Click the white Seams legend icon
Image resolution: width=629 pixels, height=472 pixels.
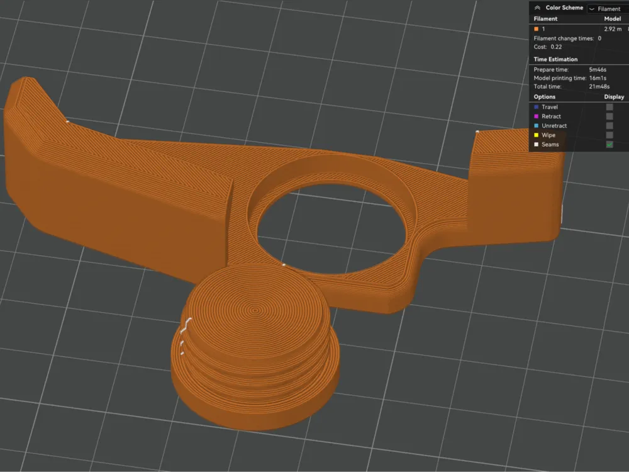pos(536,144)
